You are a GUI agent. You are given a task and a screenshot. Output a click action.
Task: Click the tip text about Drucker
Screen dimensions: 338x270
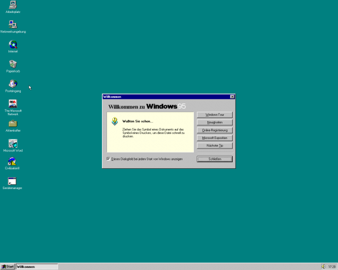[153, 133]
